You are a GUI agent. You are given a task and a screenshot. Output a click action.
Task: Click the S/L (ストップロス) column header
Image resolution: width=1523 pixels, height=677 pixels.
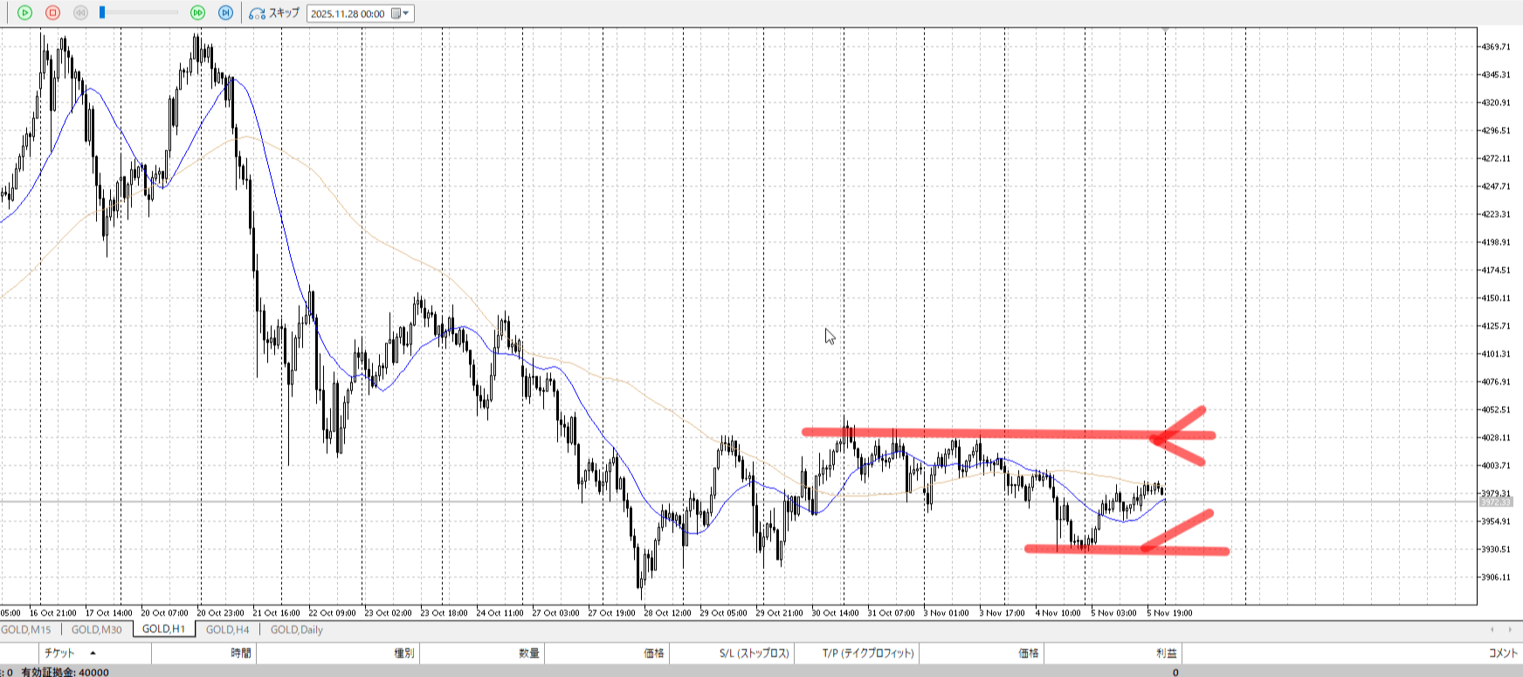(755, 653)
